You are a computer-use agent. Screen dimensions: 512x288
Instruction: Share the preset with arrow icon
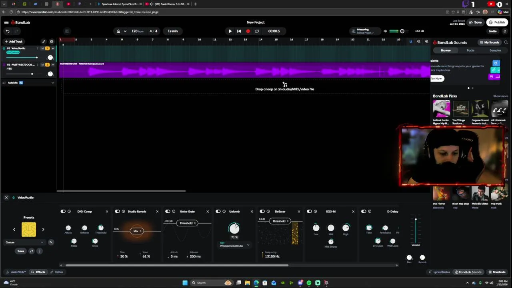click(x=32, y=251)
